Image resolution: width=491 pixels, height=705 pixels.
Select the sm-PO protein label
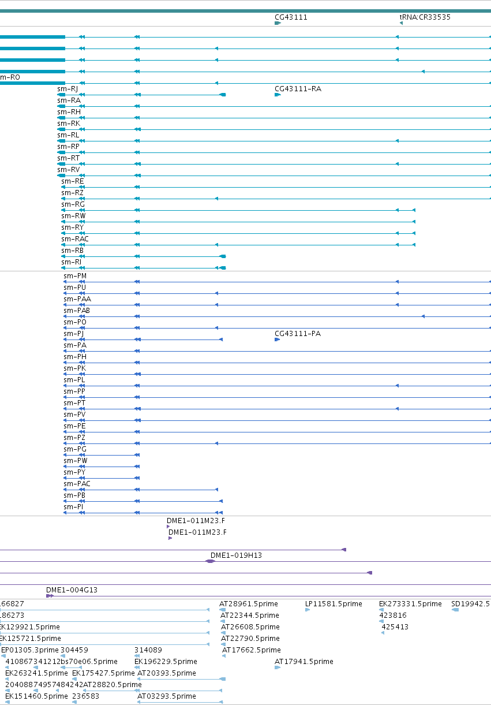75,322
